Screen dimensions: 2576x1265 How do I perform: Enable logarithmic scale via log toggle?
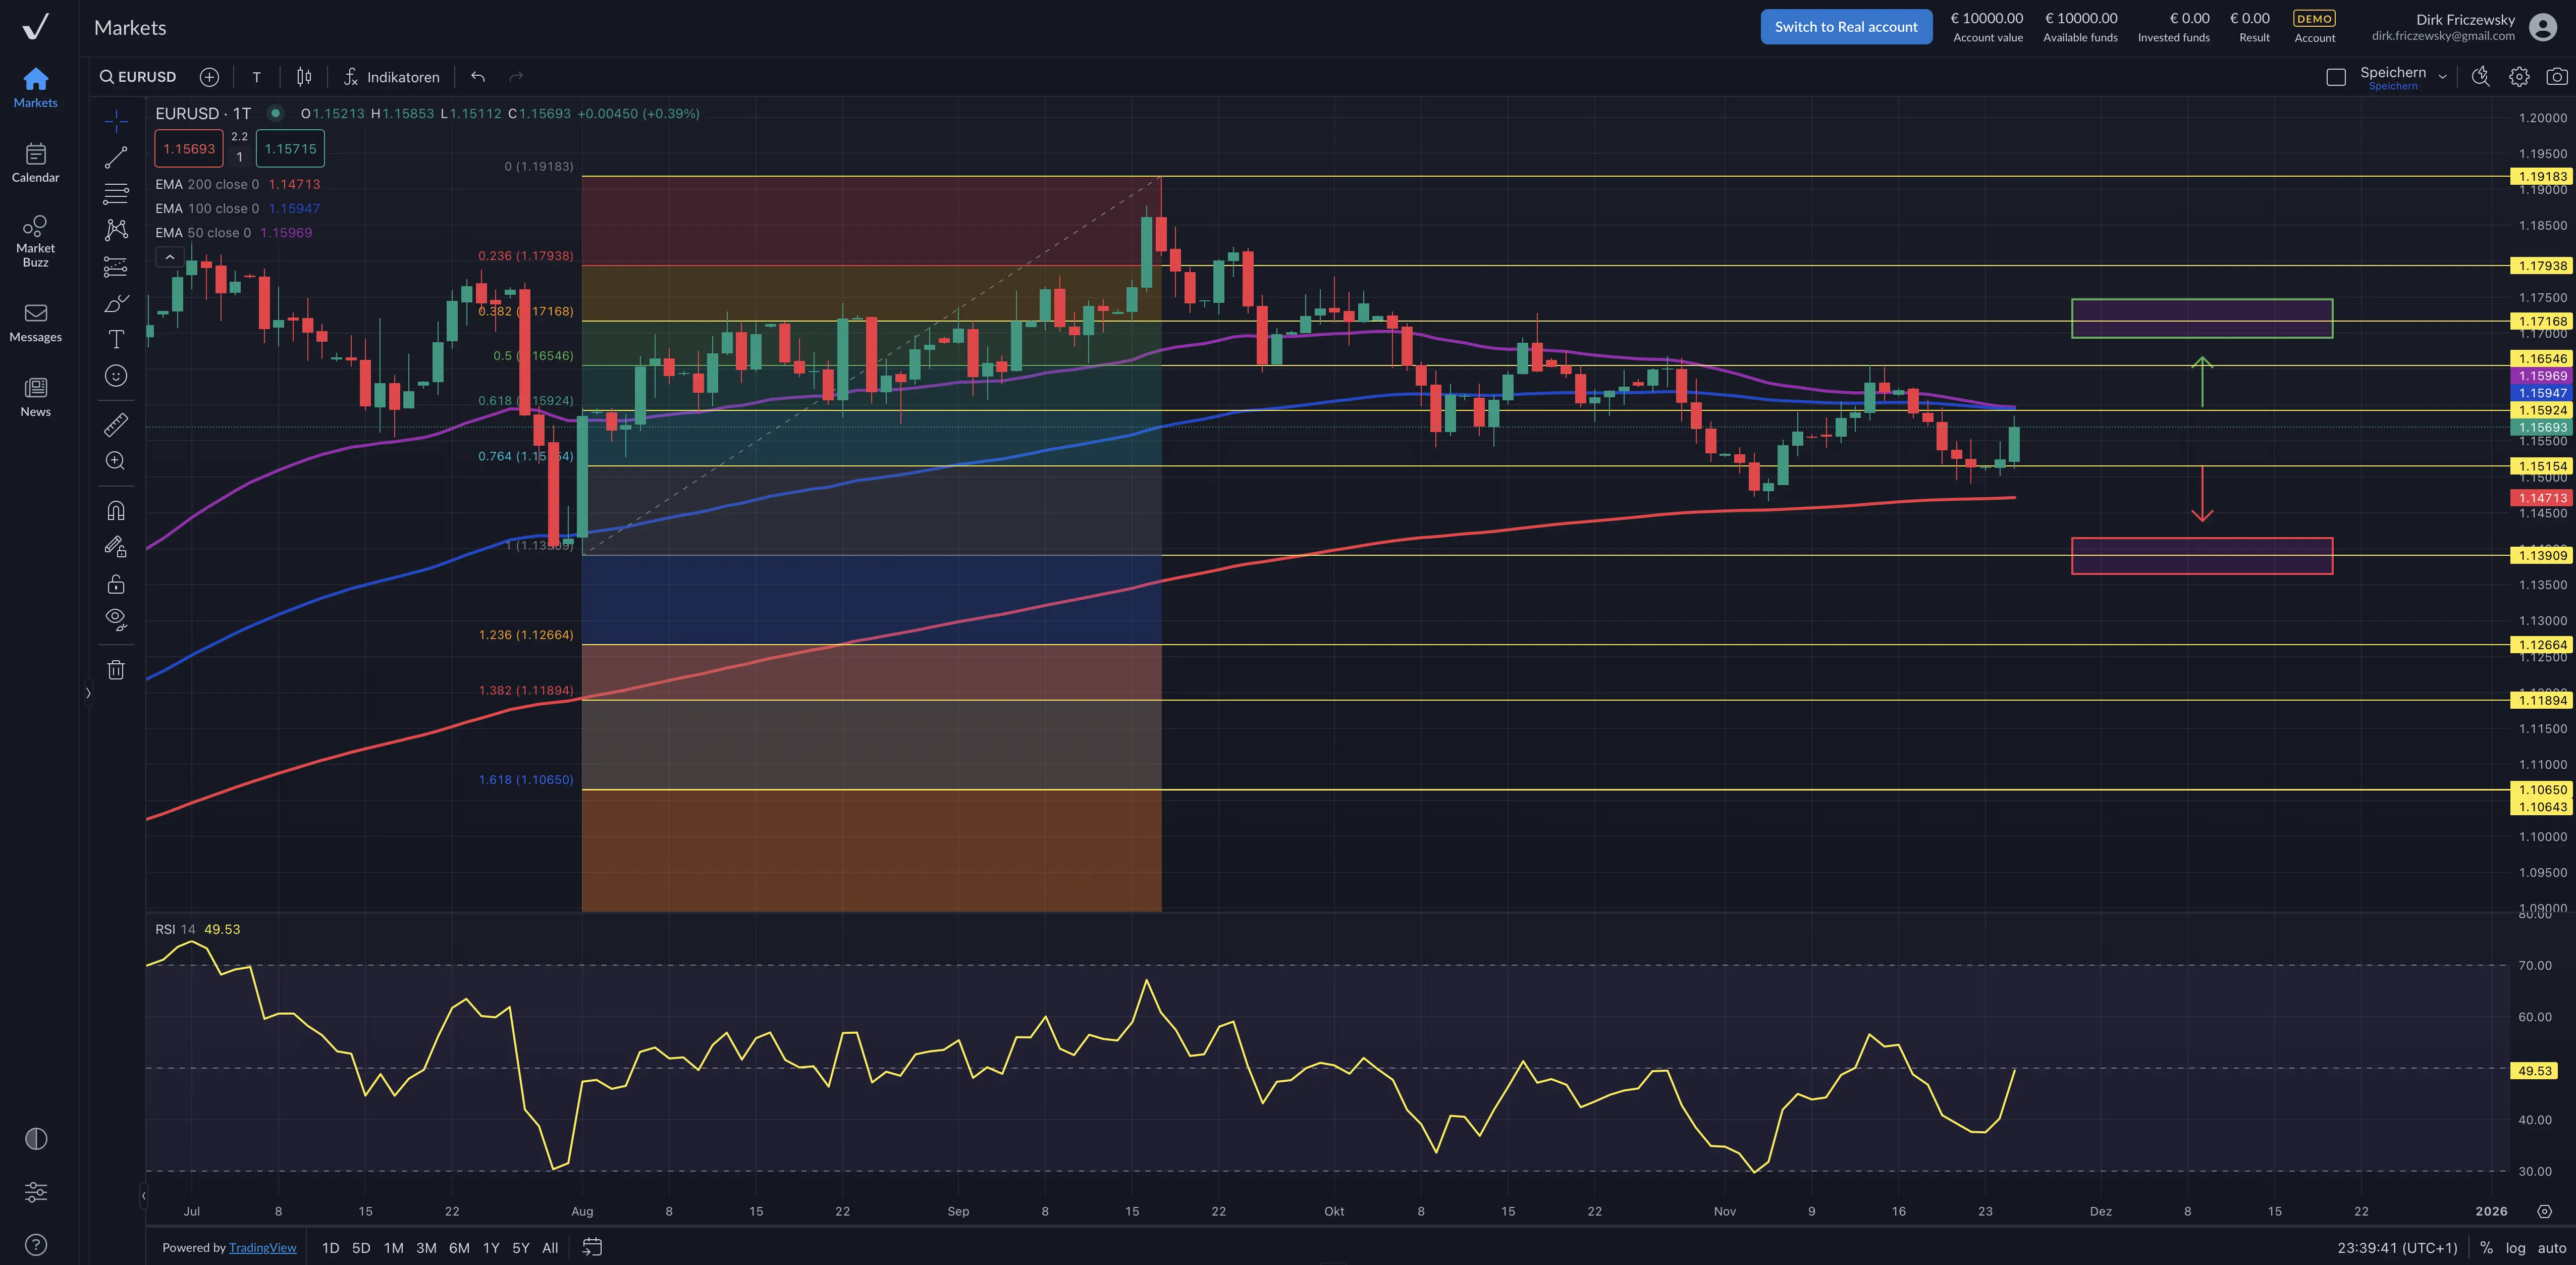point(2516,1248)
